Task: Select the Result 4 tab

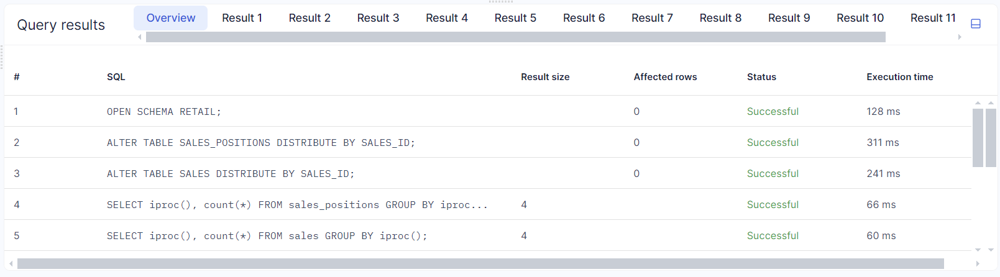Action: 446,18
